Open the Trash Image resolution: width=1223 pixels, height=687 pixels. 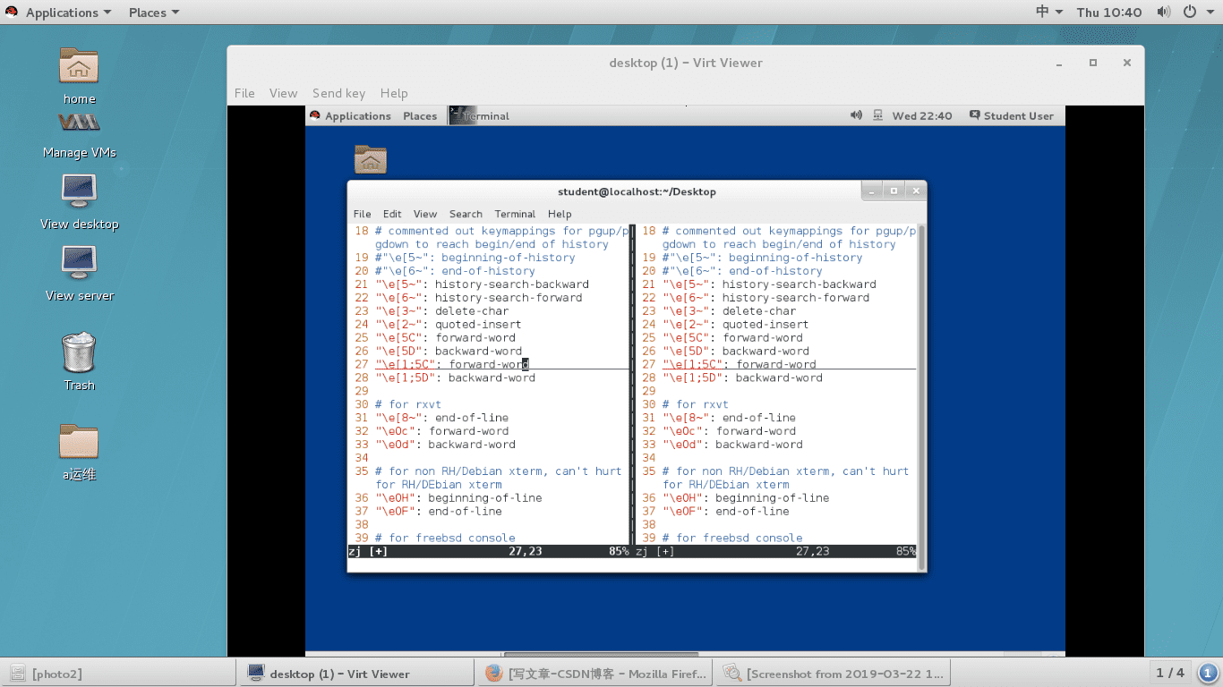click(78, 353)
